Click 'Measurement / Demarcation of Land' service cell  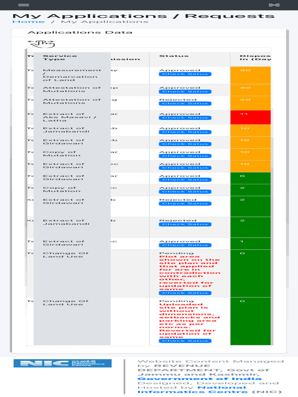click(72, 75)
